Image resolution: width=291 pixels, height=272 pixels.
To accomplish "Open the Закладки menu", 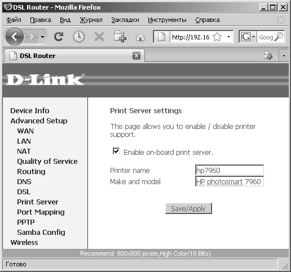I will click(125, 20).
